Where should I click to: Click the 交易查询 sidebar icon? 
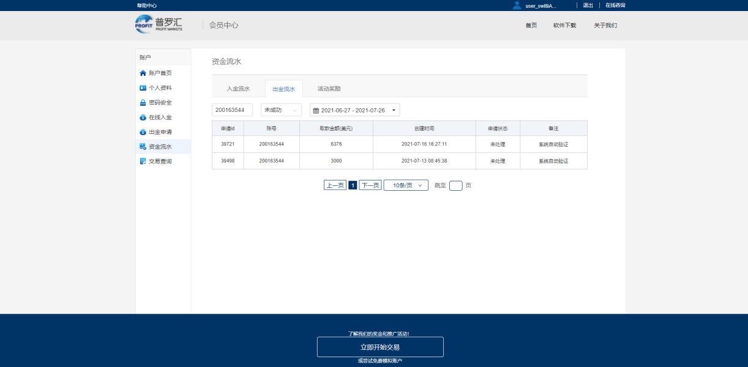pos(143,161)
